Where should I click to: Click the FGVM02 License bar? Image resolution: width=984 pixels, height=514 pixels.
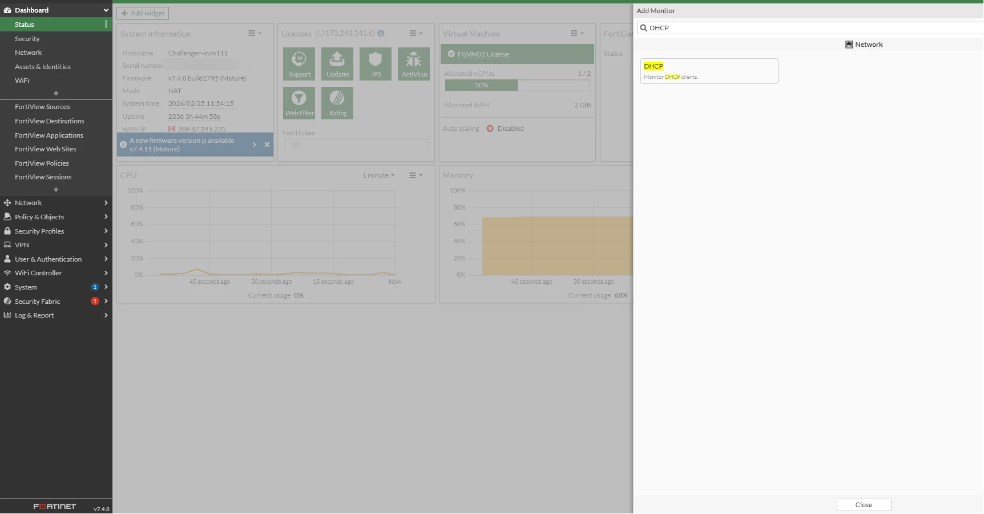[517, 54]
